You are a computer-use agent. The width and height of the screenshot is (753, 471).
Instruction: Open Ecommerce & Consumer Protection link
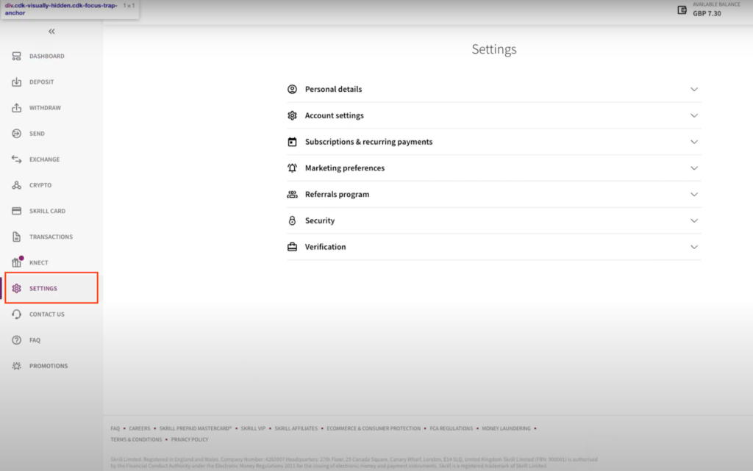pos(374,428)
